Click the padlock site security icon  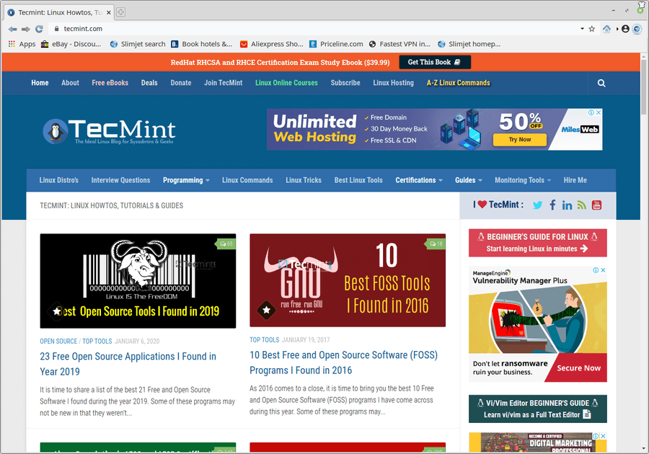click(57, 29)
